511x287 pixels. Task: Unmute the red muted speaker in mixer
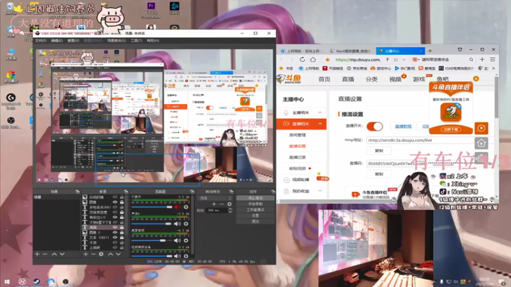pos(177,207)
